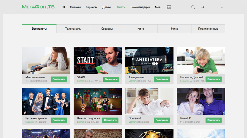The image size is (247, 138).
Task: Click the Большой Детский title
Action: point(192,77)
